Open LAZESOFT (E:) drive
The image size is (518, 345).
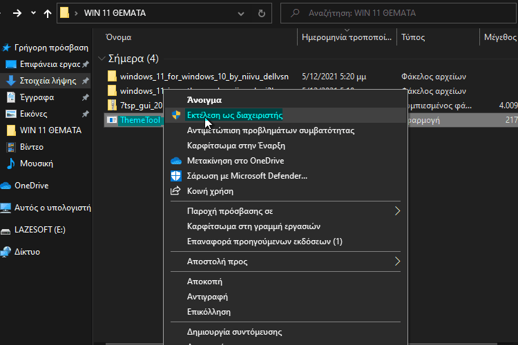click(x=40, y=230)
